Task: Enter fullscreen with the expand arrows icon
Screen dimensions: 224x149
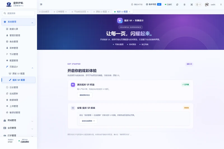Action: coord(192,4)
